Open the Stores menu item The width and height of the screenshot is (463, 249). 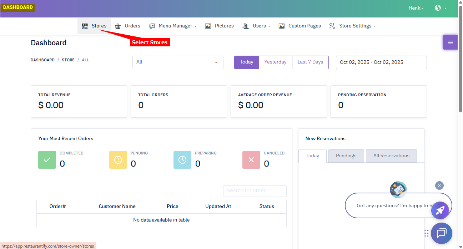coord(94,26)
